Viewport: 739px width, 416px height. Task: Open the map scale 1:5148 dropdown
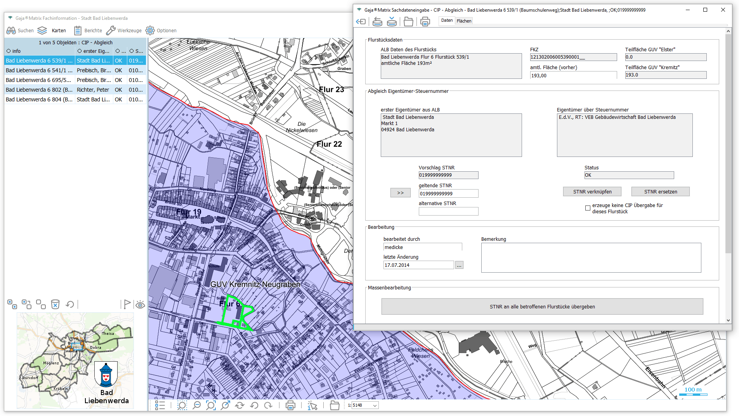tap(375, 406)
